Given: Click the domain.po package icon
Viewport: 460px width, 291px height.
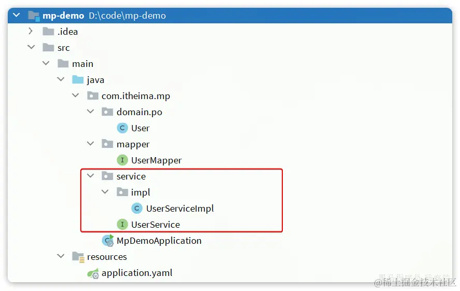Looking at the screenshot, I should click(107, 112).
